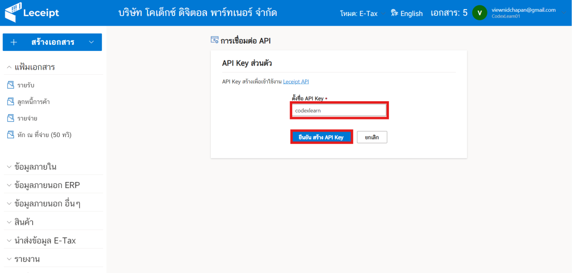Screen dimensions: 572x273
Task: Expand the รายงาน section
Action: [x=9, y=259]
